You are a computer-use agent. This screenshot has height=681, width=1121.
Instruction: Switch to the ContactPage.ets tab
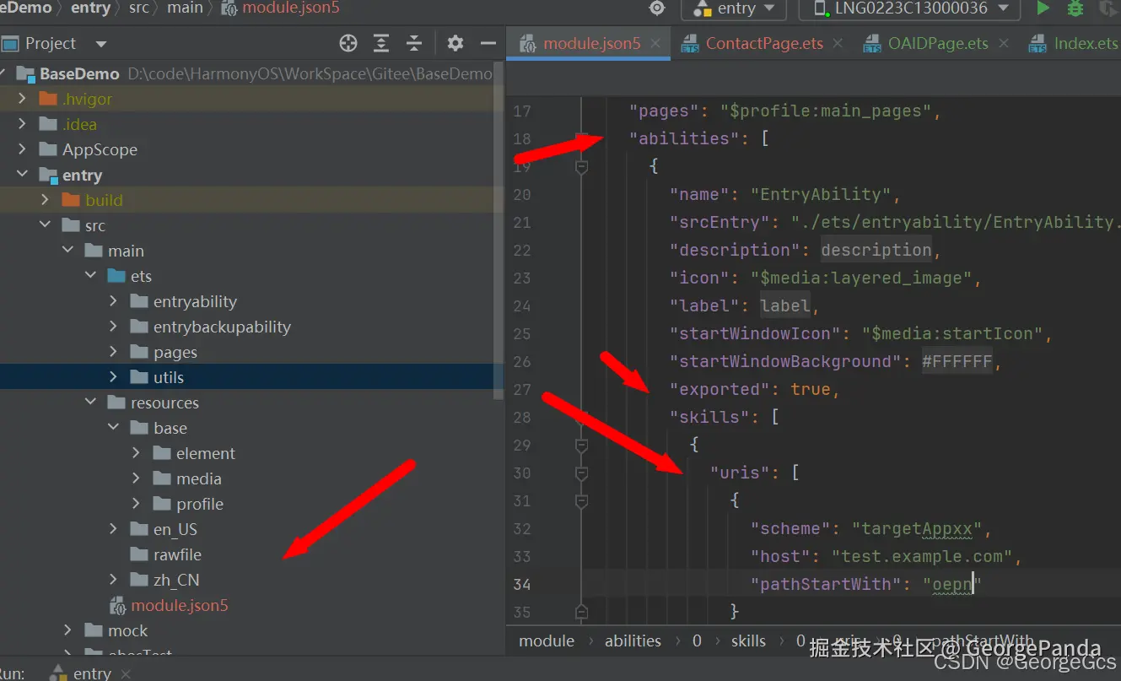click(x=763, y=43)
